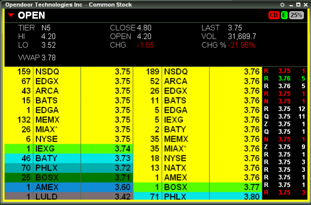Maximize the Level 2 window
The height and width of the screenshot is (205, 311).
(297, 5)
